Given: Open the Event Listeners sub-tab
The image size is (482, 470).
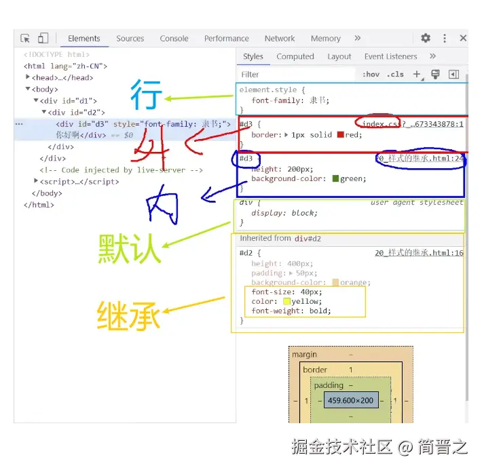Looking at the screenshot, I should coord(391,56).
